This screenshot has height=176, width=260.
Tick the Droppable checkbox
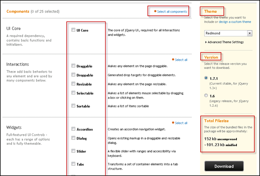coord(73,75)
